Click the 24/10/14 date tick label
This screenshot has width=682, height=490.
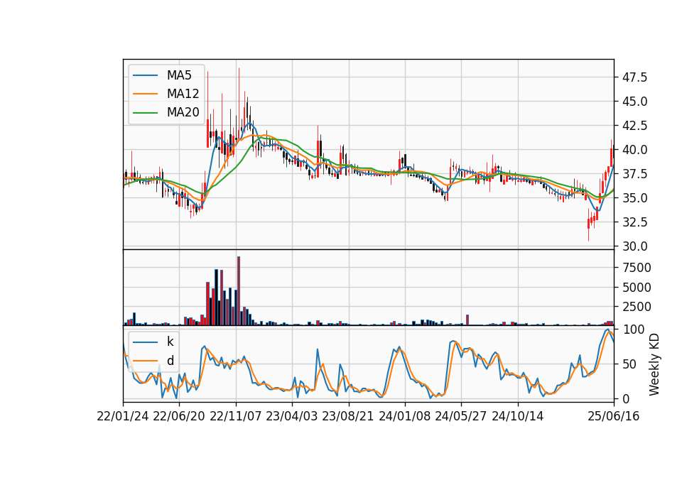pos(518,416)
